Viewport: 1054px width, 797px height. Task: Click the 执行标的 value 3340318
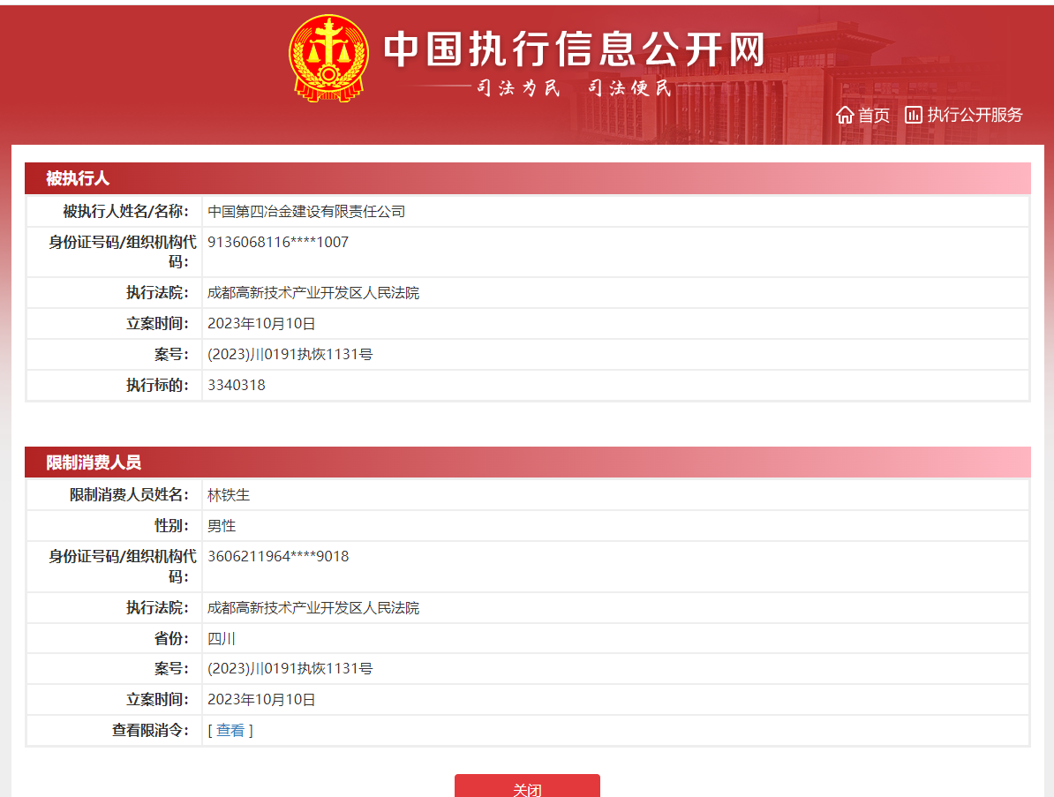[237, 386]
